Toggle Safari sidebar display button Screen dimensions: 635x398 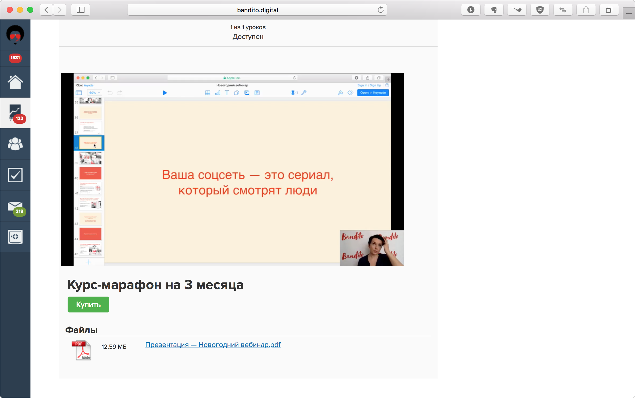80,10
